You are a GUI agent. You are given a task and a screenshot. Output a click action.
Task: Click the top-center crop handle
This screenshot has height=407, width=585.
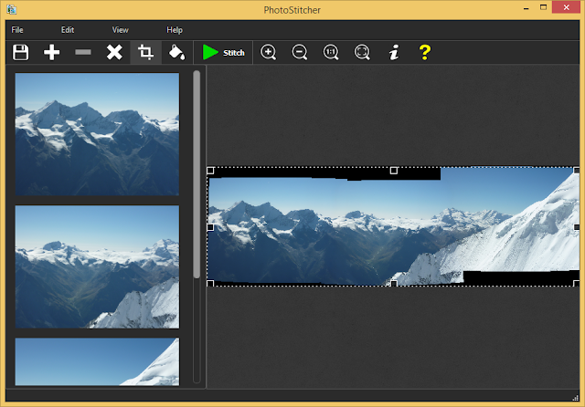point(394,171)
